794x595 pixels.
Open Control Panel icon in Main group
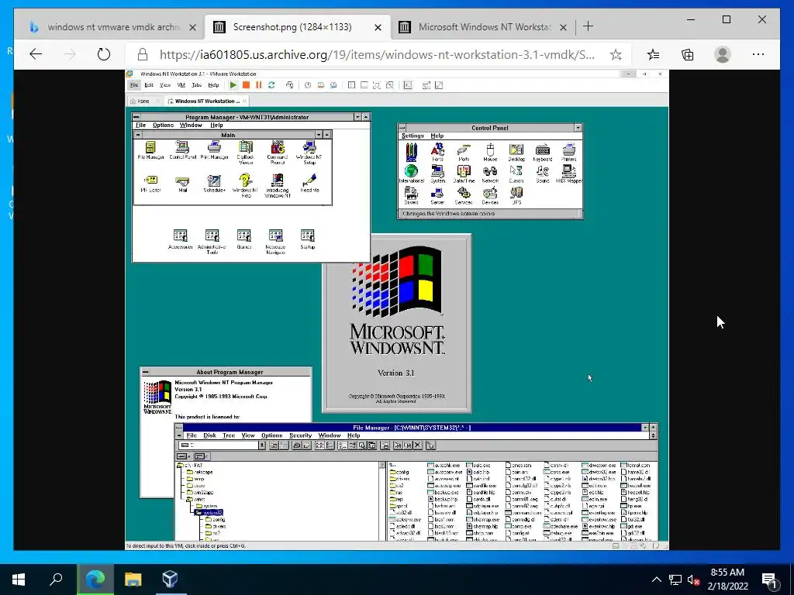(x=182, y=148)
